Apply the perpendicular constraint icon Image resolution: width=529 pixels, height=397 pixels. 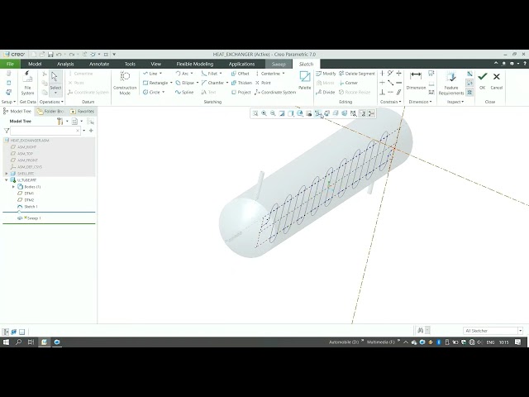[x=382, y=92]
